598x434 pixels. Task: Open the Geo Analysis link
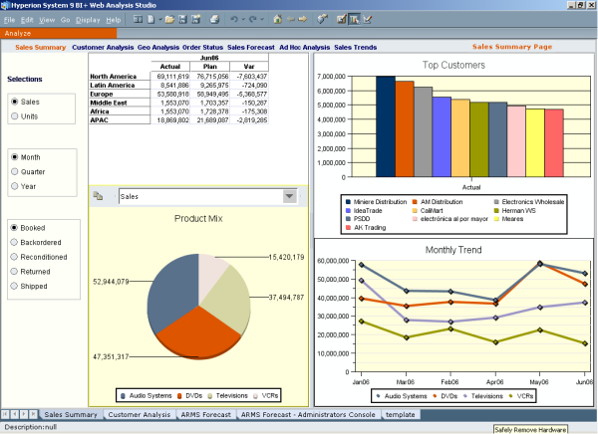point(157,47)
